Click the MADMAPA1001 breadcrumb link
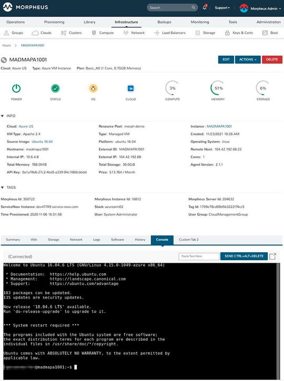This screenshot has width=284, height=381. (33, 45)
